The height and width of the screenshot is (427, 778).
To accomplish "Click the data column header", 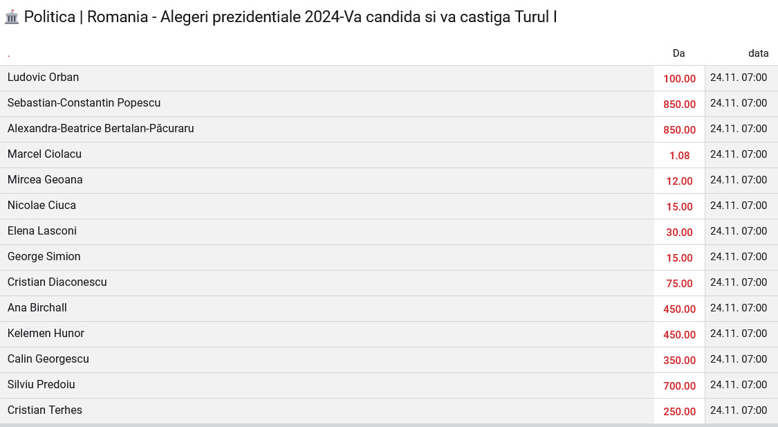I will point(758,53).
